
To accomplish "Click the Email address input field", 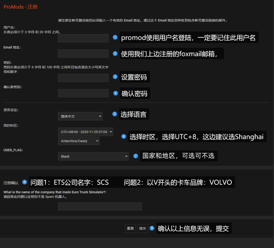I will point(83,54).
